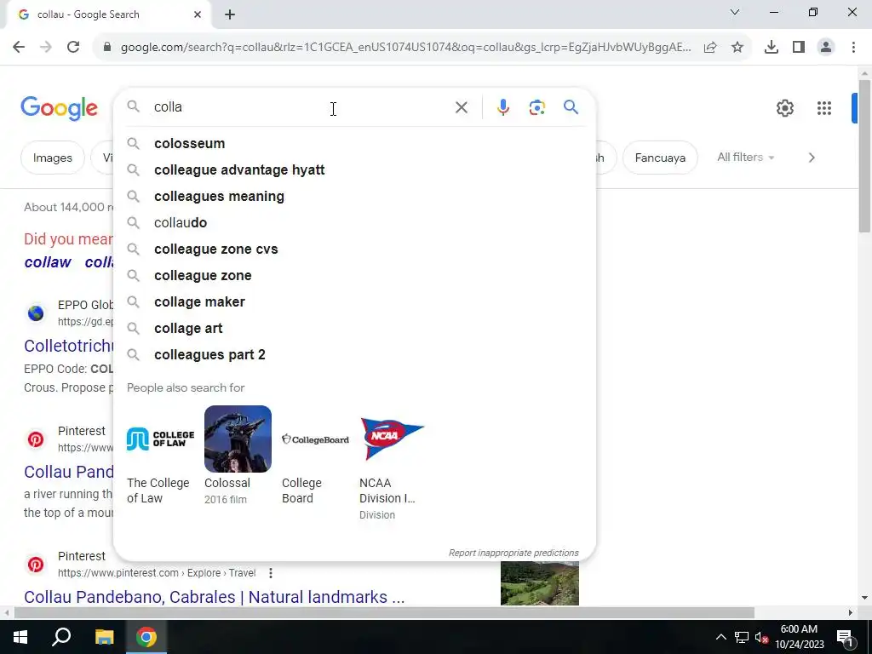
Task: Open Collau Pandebano, Cabrales result link
Action: pos(214,597)
